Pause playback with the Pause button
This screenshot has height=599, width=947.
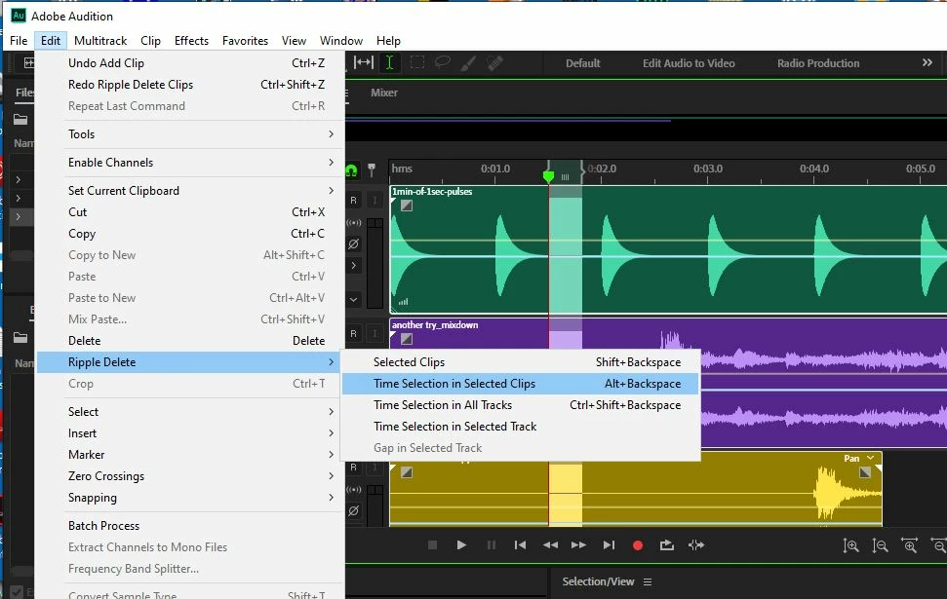point(491,545)
